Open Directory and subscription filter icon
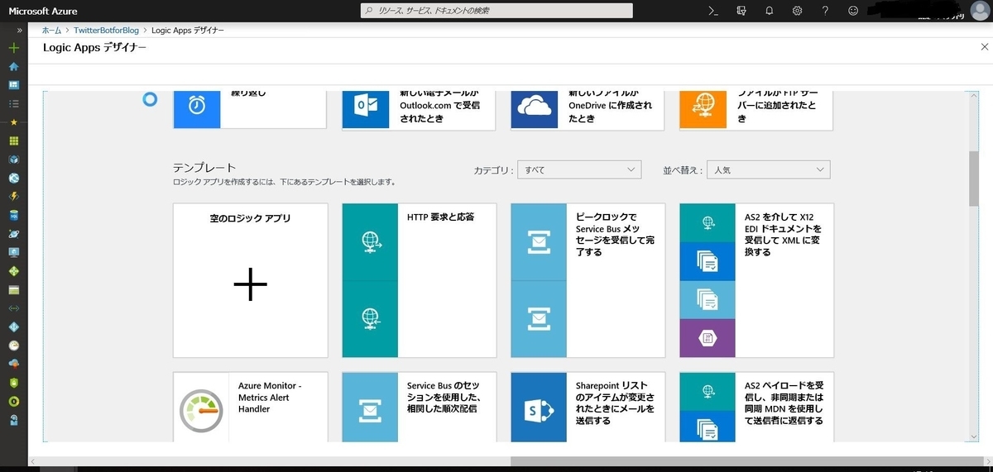 tap(741, 11)
